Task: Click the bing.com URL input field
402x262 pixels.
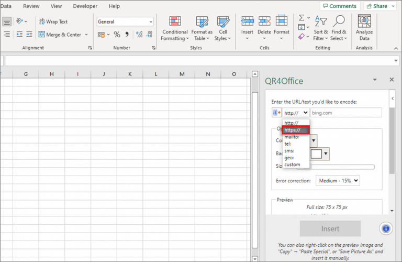Action: click(346, 113)
